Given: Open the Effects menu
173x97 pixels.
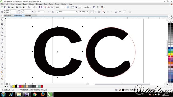Looking at the screenshot, I should click(32, 4).
